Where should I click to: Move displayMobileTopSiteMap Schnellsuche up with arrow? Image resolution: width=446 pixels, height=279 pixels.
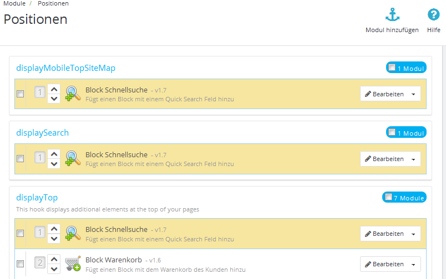click(54, 89)
